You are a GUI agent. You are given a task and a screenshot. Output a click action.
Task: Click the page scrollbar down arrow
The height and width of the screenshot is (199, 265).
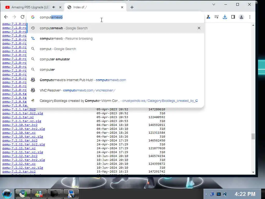(253, 172)
